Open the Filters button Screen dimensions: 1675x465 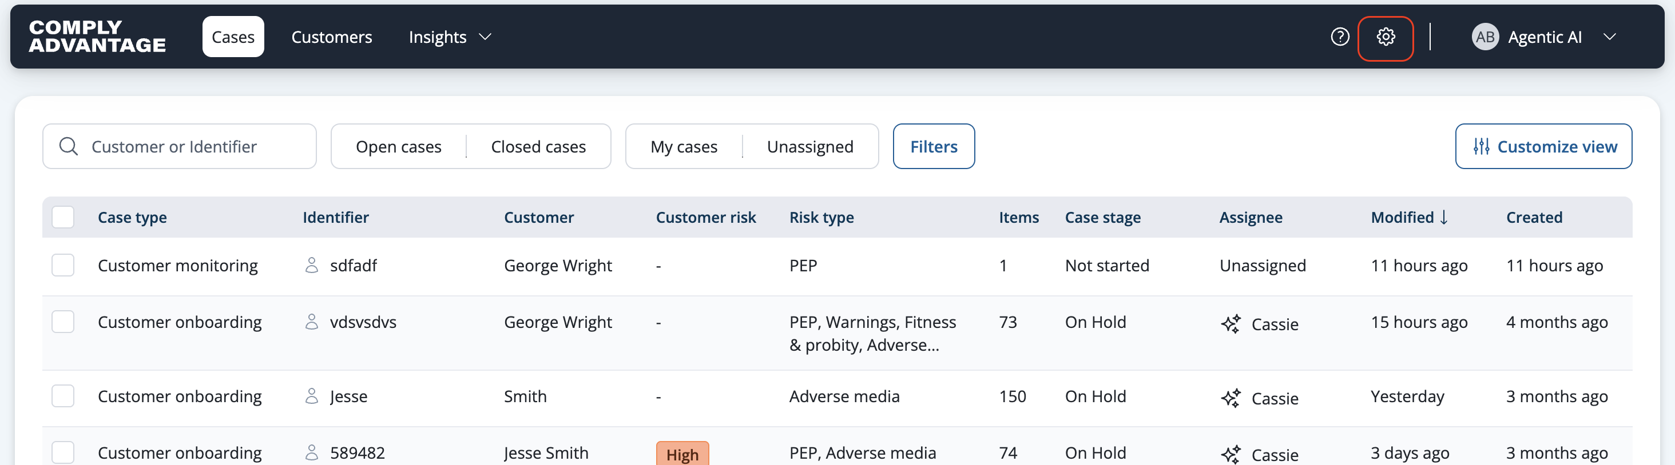[934, 147]
